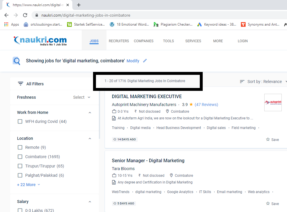
Task: Open Senior Manager - Digital Marketing job
Action: click(148, 160)
